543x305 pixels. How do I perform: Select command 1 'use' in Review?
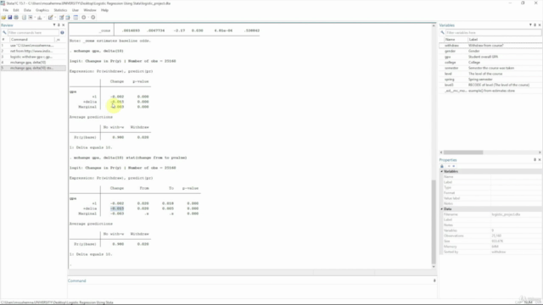(x=33, y=45)
